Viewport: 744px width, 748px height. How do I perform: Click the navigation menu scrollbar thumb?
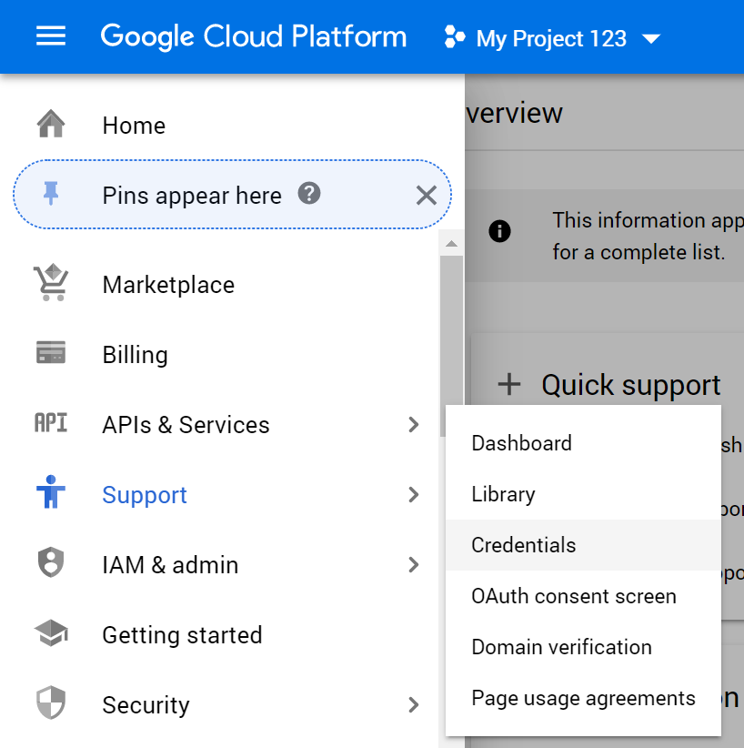(x=451, y=346)
